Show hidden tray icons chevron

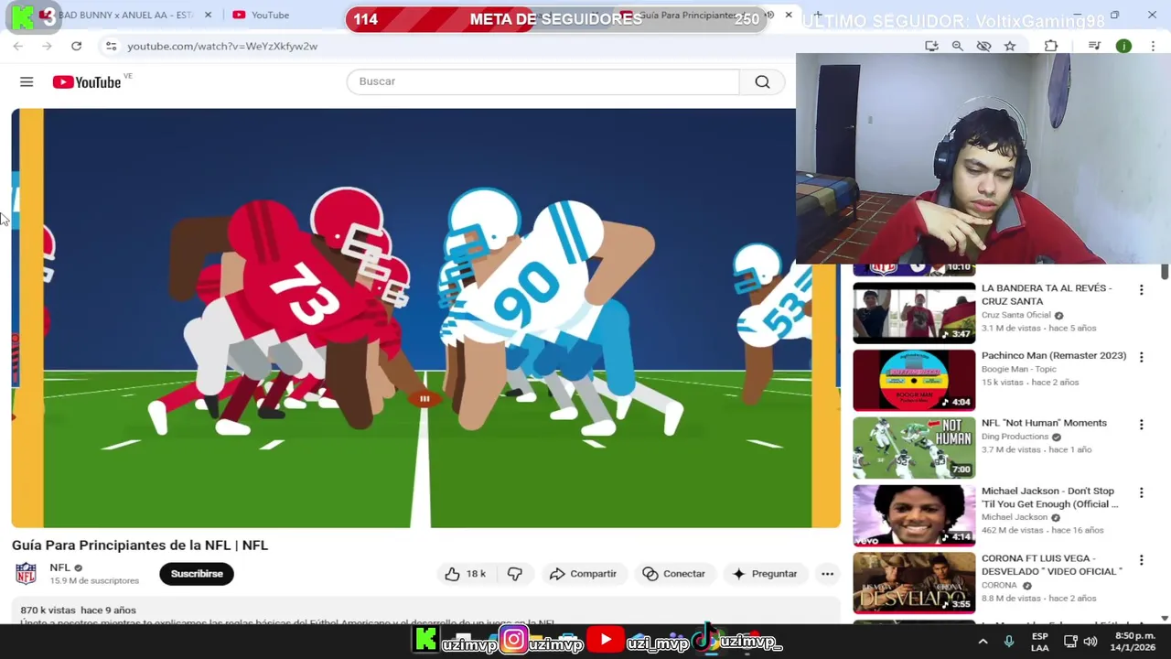tap(983, 642)
